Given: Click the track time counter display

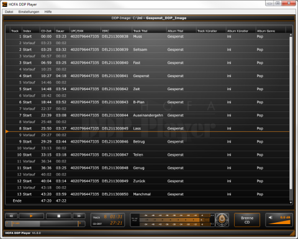Looking at the screenshot, I should (x=107, y=220).
